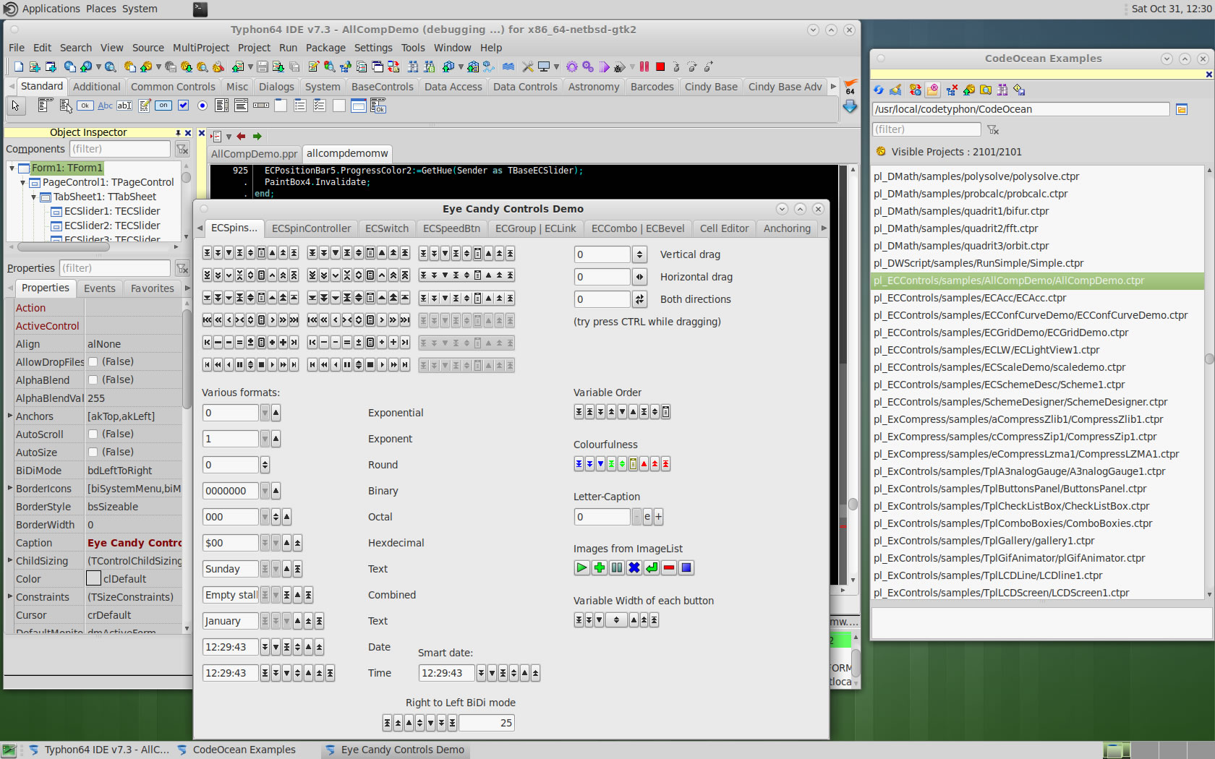This screenshot has width=1215, height=759.
Task: Click the Right to Left BiDi value field
Action: coord(487,723)
